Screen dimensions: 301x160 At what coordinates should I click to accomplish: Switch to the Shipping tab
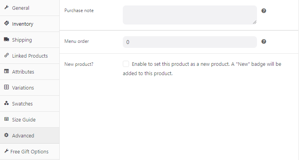click(x=22, y=40)
